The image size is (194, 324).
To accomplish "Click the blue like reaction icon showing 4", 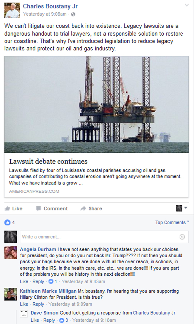I will 7,222.
